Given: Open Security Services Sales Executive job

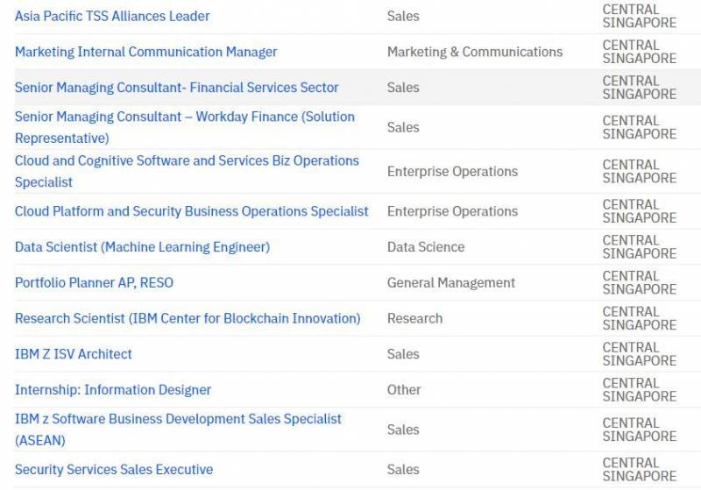Looking at the screenshot, I should tap(114, 470).
